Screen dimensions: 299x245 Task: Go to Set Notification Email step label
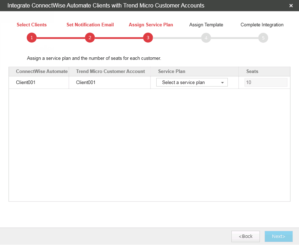(90, 25)
